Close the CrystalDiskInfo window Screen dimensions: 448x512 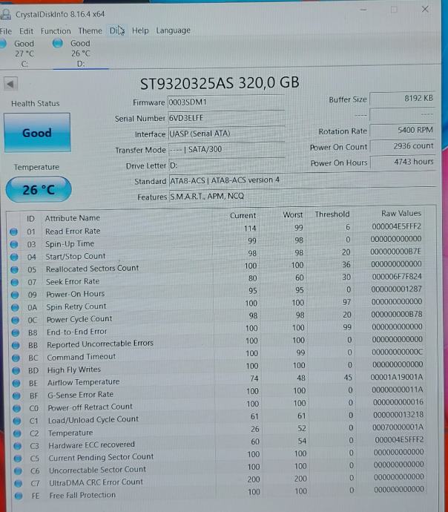pyautogui.click(x=425, y=9)
